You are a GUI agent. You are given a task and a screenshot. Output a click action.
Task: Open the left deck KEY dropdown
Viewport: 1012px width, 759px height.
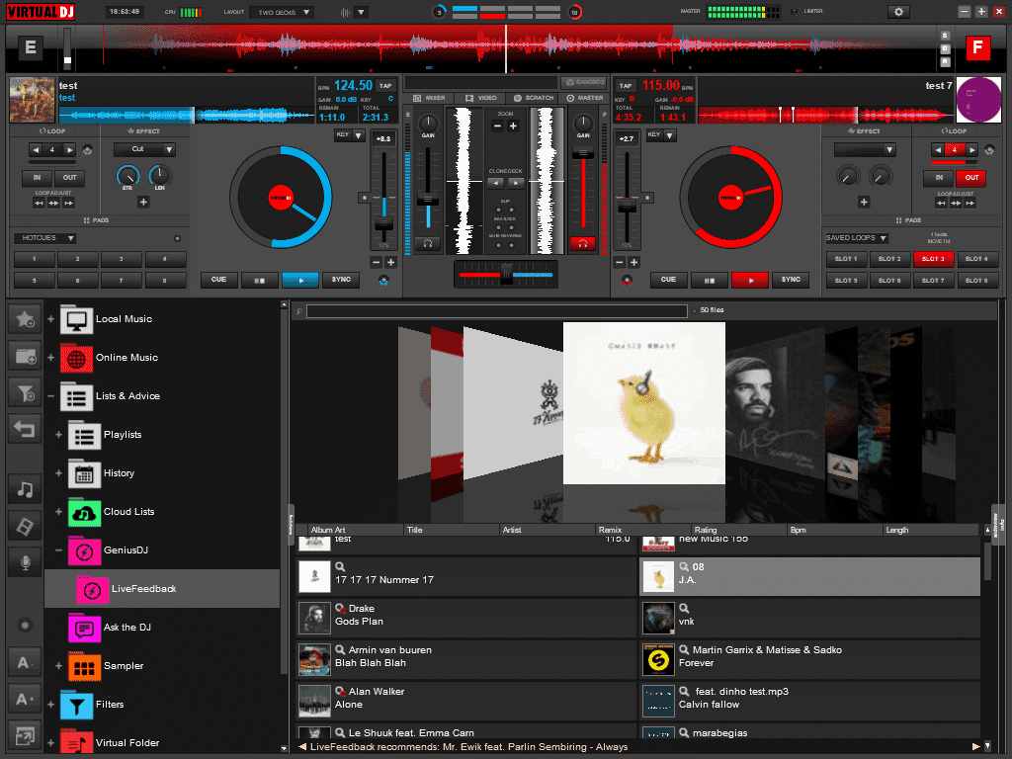tap(349, 135)
